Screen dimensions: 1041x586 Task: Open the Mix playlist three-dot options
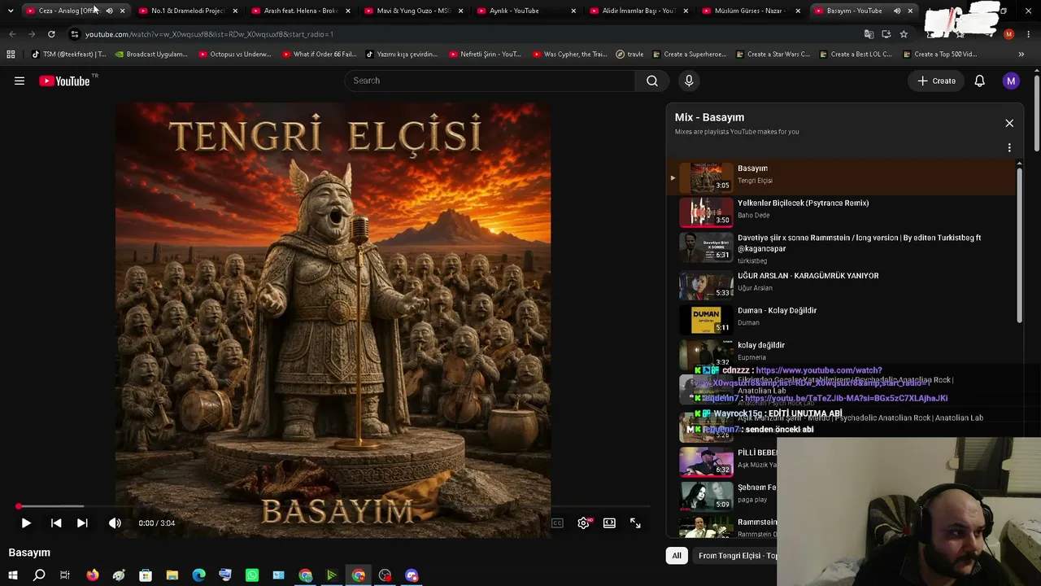[x=1009, y=148]
